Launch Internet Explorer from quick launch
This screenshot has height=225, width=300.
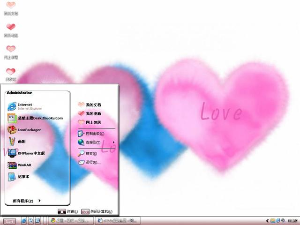24,221
